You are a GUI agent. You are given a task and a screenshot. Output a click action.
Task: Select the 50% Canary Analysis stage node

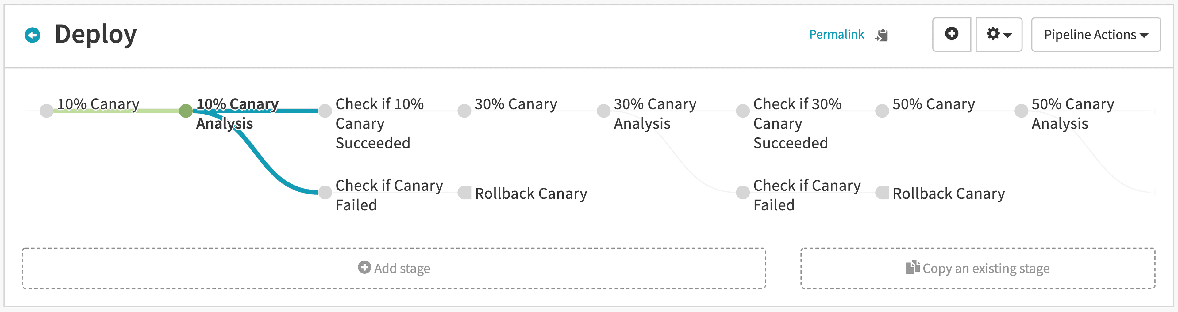1021,111
